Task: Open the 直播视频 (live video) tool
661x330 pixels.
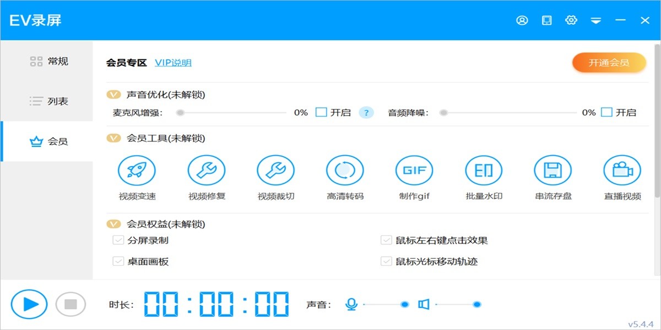Action: pyautogui.click(x=622, y=170)
